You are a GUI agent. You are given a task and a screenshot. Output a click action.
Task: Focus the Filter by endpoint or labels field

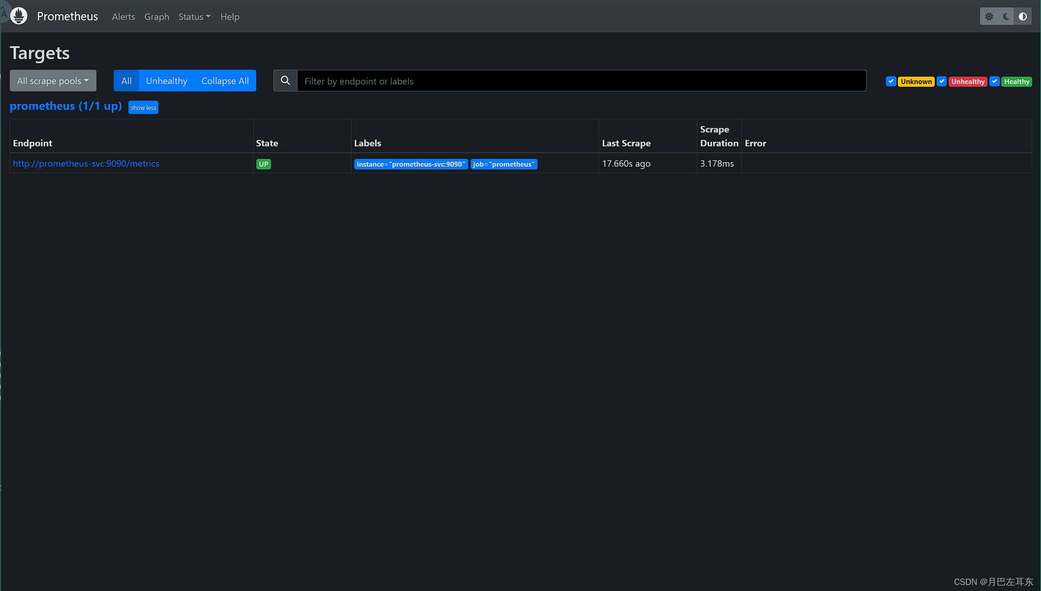(581, 81)
